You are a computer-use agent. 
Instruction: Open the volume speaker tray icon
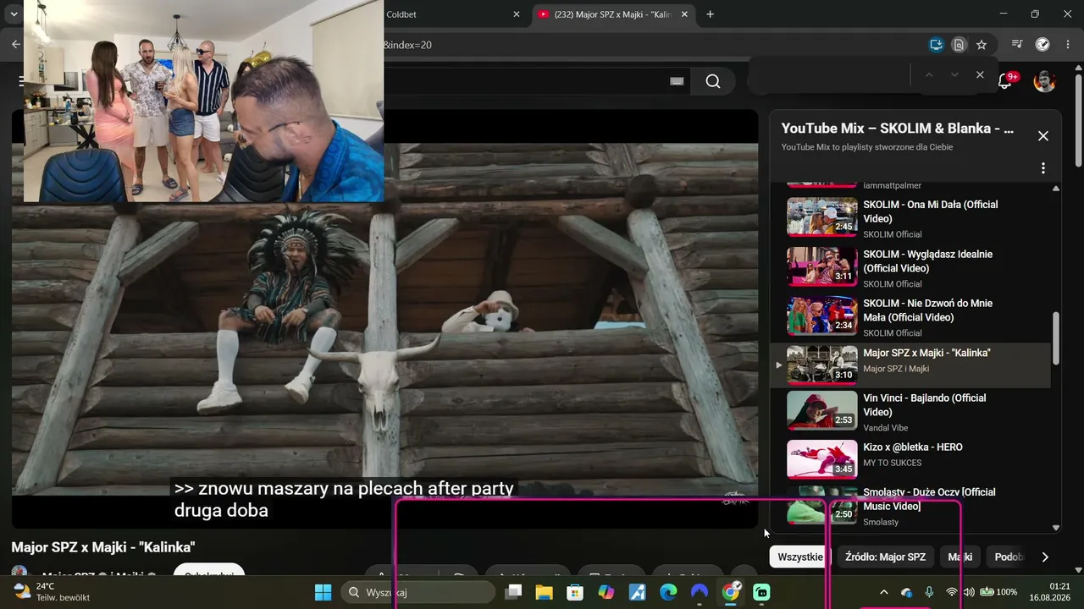coord(970,592)
